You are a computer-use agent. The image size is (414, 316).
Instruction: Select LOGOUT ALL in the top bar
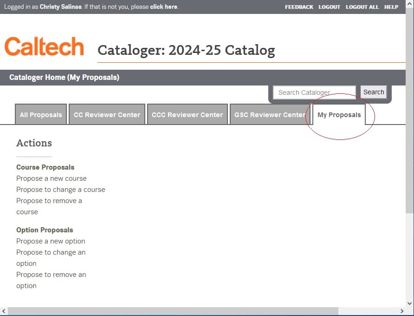(x=362, y=7)
